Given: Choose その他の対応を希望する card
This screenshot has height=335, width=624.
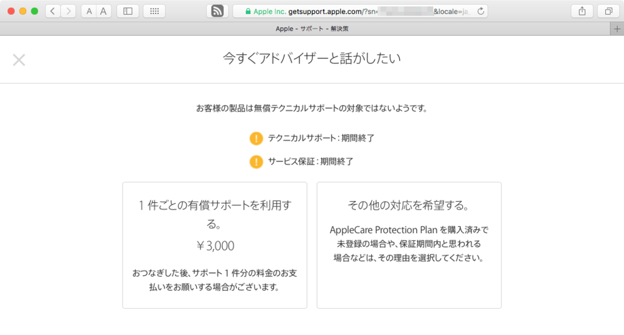Looking at the screenshot, I should coord(409,245).
